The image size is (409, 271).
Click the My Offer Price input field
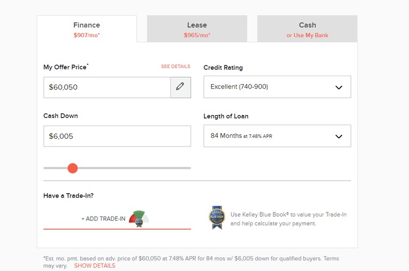107,87
